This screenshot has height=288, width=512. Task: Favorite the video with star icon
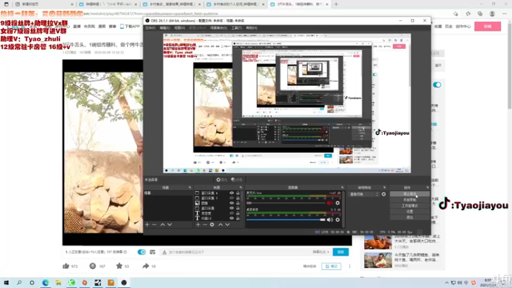click(119, 266)
